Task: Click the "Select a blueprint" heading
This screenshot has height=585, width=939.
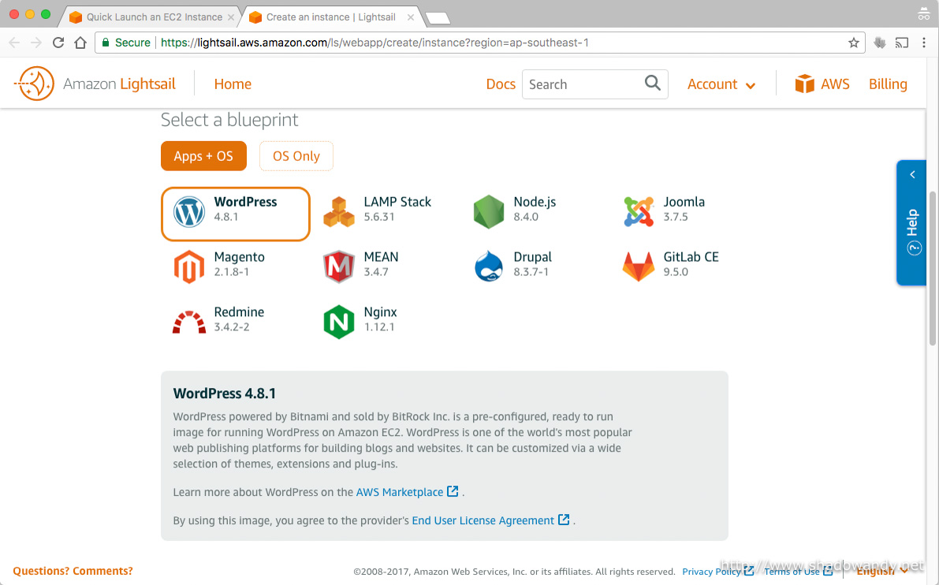Action: 229,120
